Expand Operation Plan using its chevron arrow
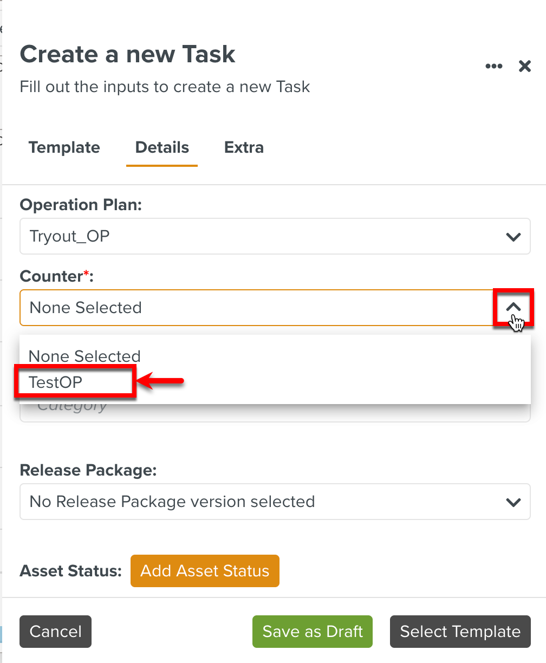The width and height of the screenshot is (546, 663). 513,237
